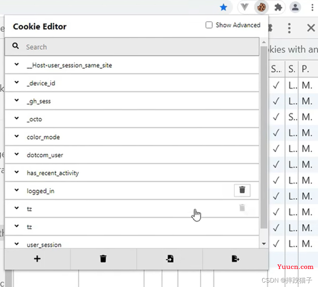Open DevTools three-dot options menu
The height and width of the screenshot is (287, 318).
pyautogui.click(x=289, y=28)
